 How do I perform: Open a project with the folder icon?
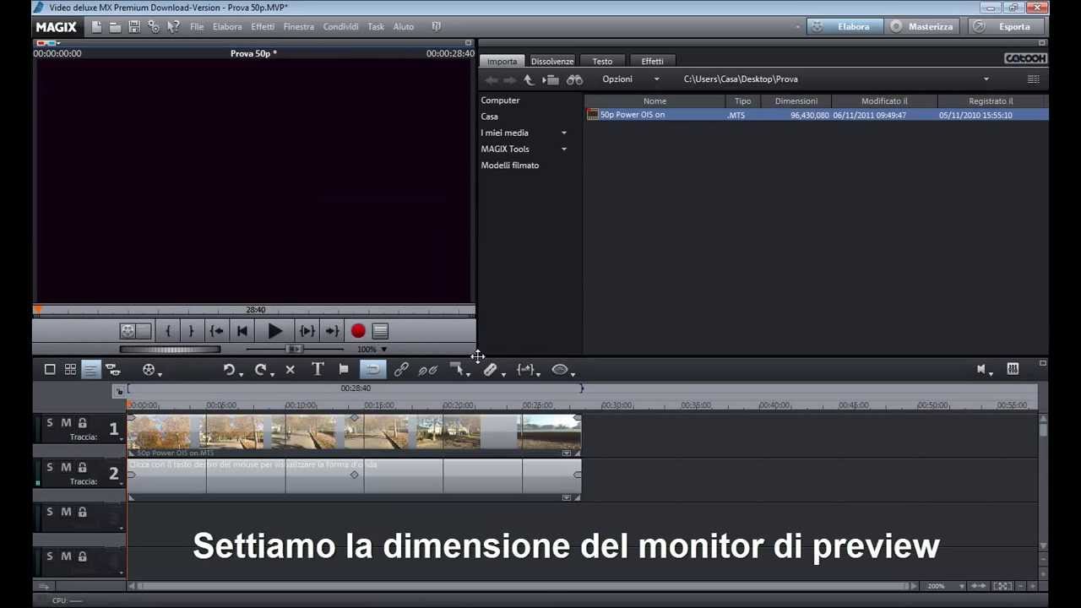pyautogui.click(x=115, y=27)
